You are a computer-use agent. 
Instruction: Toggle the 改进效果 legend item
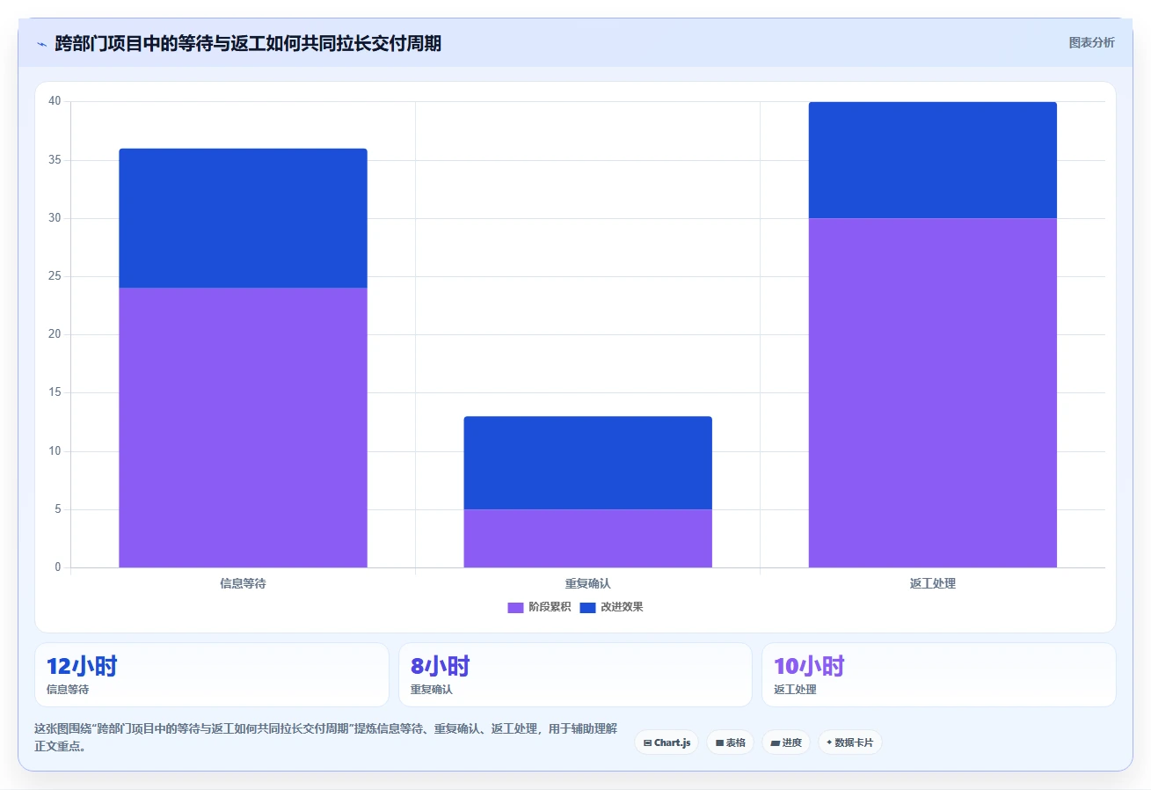point(611,607)
